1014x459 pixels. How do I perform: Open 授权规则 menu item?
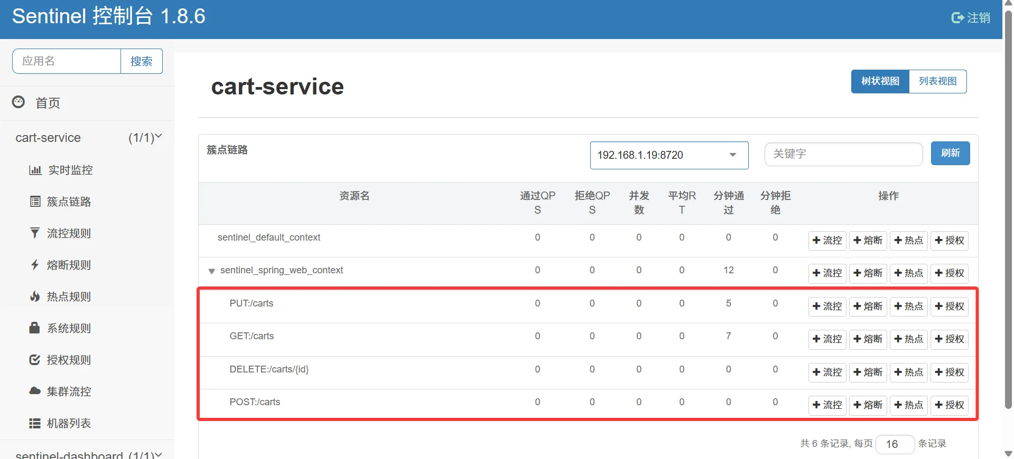click(x=69, y=360)
